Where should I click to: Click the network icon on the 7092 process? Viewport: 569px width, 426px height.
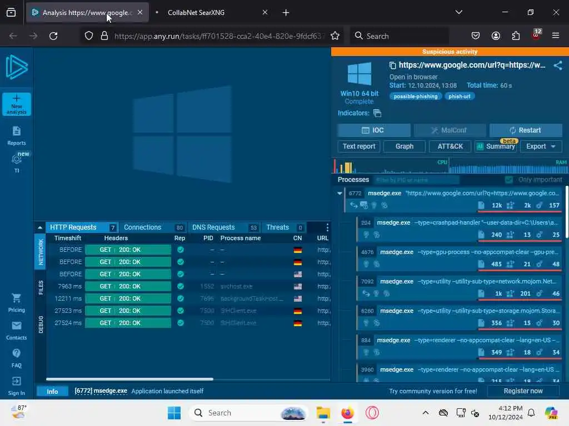coord(366,293)
